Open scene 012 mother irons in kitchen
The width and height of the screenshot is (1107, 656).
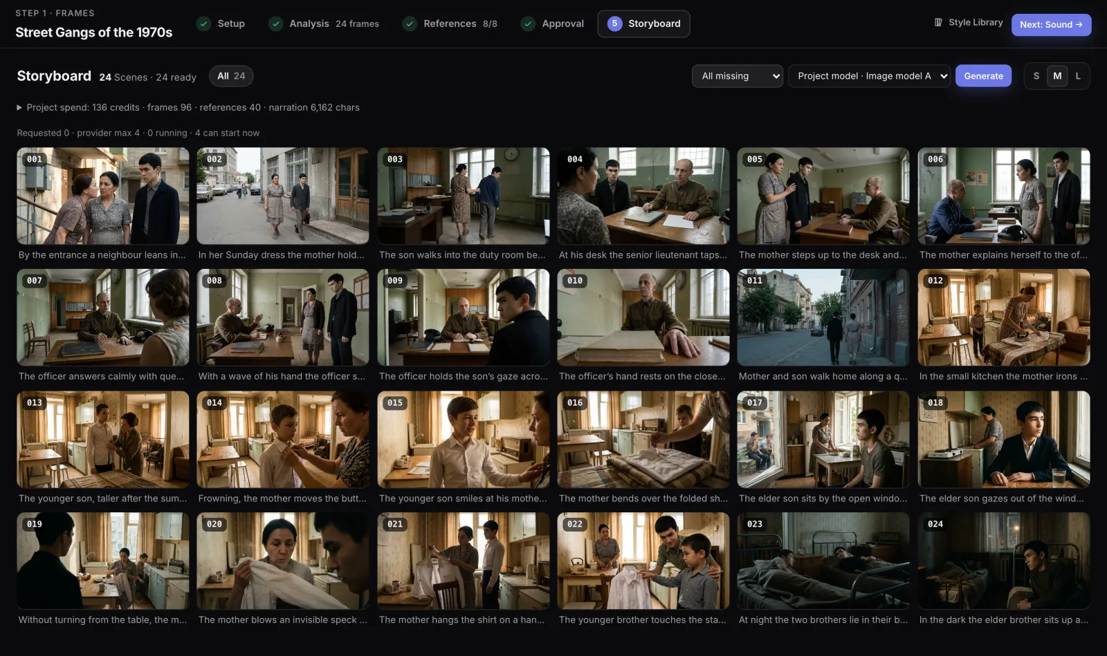tap(1004, 317)
